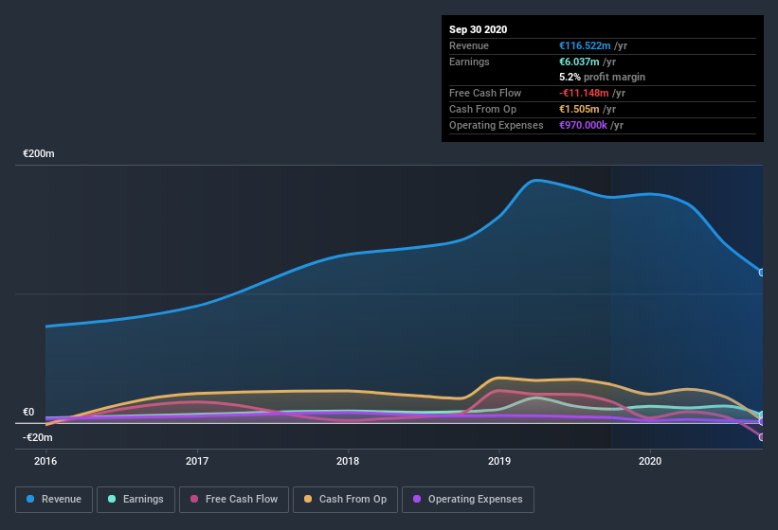Toggle the Operating Expenses legend button
Viewport: 778px width, 530px height.
click(x=468, y=500)
